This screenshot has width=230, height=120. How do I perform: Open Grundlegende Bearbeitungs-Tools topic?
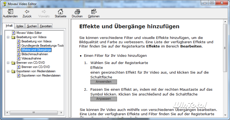tap(42, 46)
